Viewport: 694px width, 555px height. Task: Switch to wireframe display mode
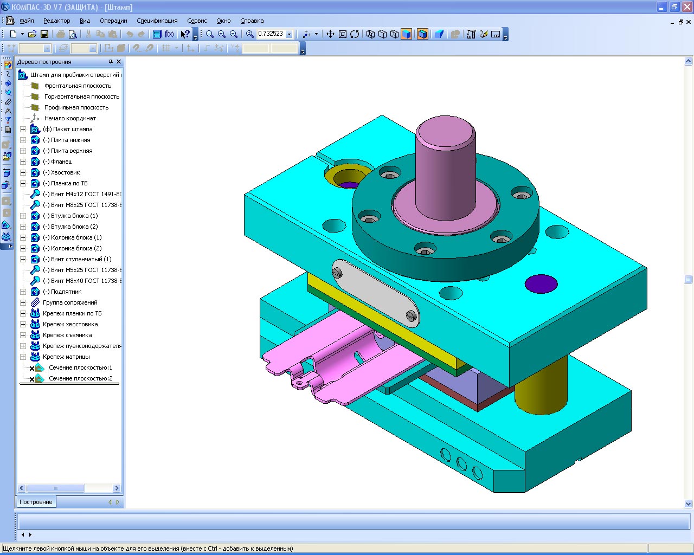click(x=371, y=34)
